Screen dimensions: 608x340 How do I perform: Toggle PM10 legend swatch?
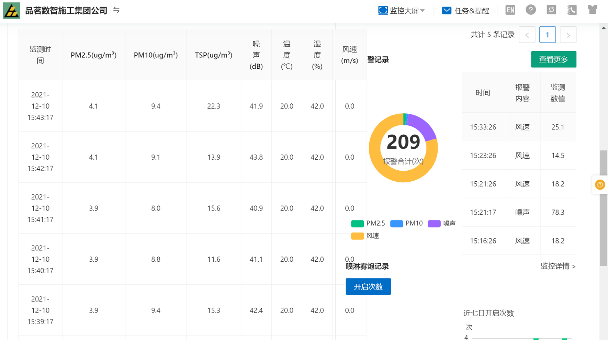coord(396,224)
